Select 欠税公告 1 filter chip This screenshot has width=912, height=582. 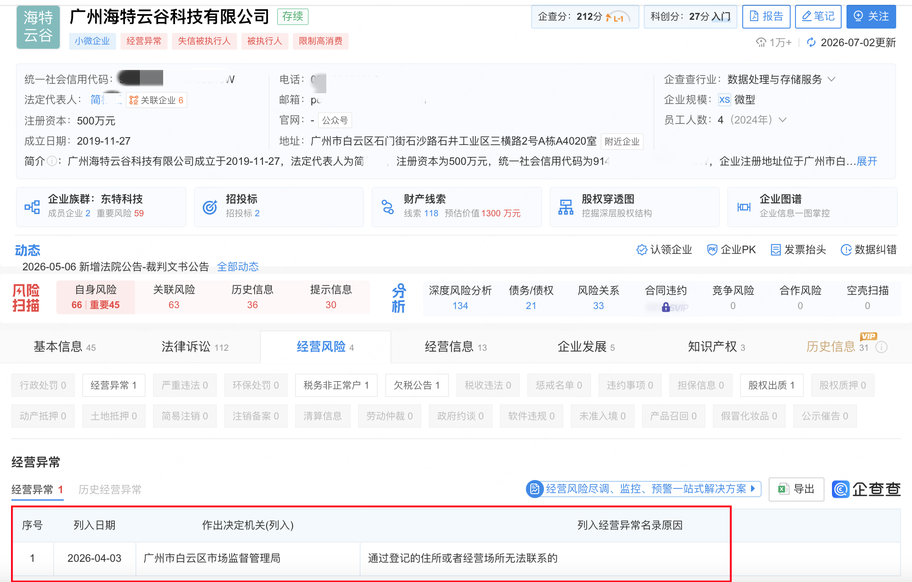click(416, 385)
